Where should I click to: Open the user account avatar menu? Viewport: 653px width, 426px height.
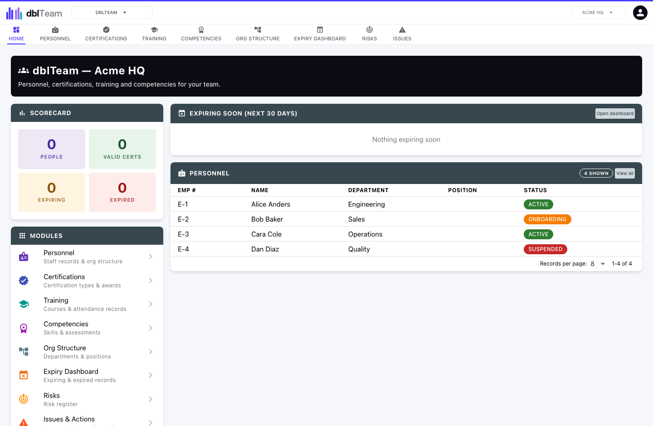640,13
